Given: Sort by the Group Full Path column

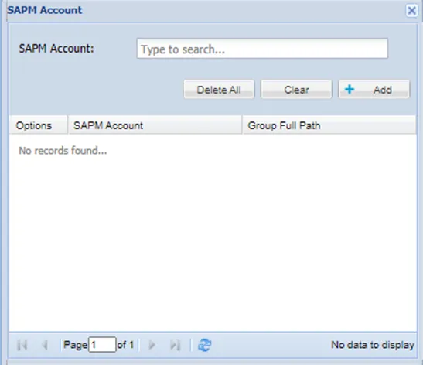Looking at the screenshot, I should click(x=329, y=125).
